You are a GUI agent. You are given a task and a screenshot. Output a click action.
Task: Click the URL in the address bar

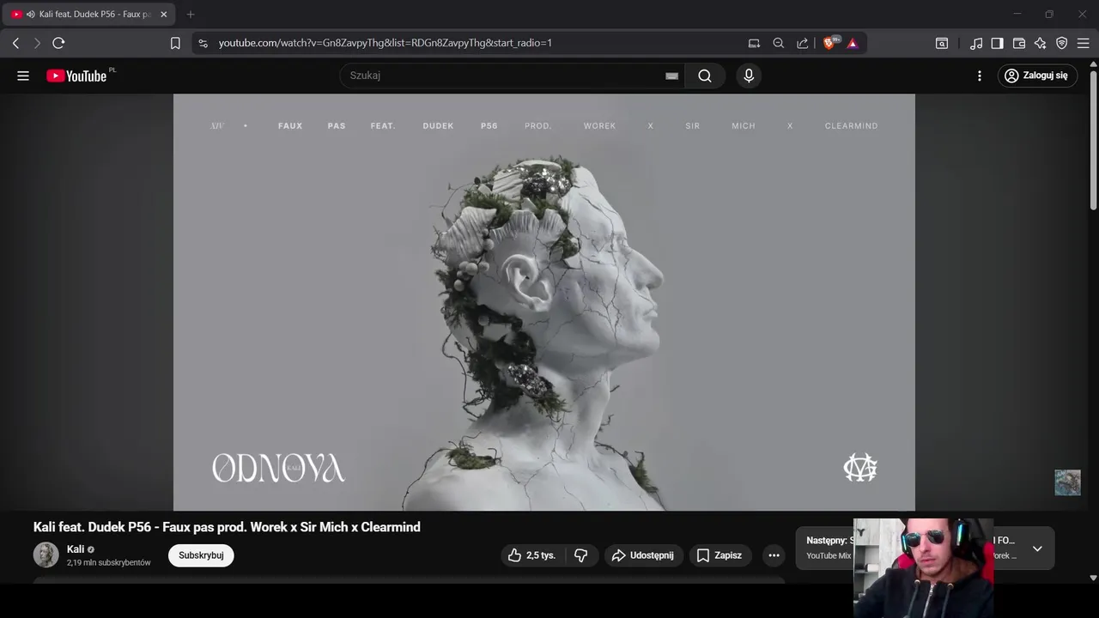coord(385,43)
